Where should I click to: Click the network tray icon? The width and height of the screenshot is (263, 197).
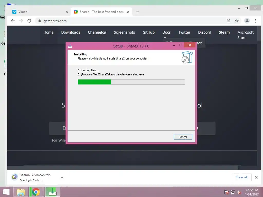[x=233, y=192]
